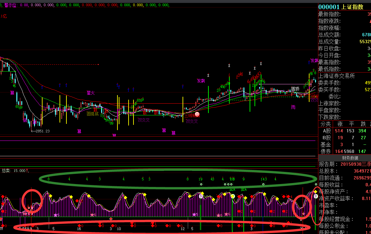The image size is (371, 234).
Task: Select the 指数涨幅 row label
Action: (x=329, y=28)
